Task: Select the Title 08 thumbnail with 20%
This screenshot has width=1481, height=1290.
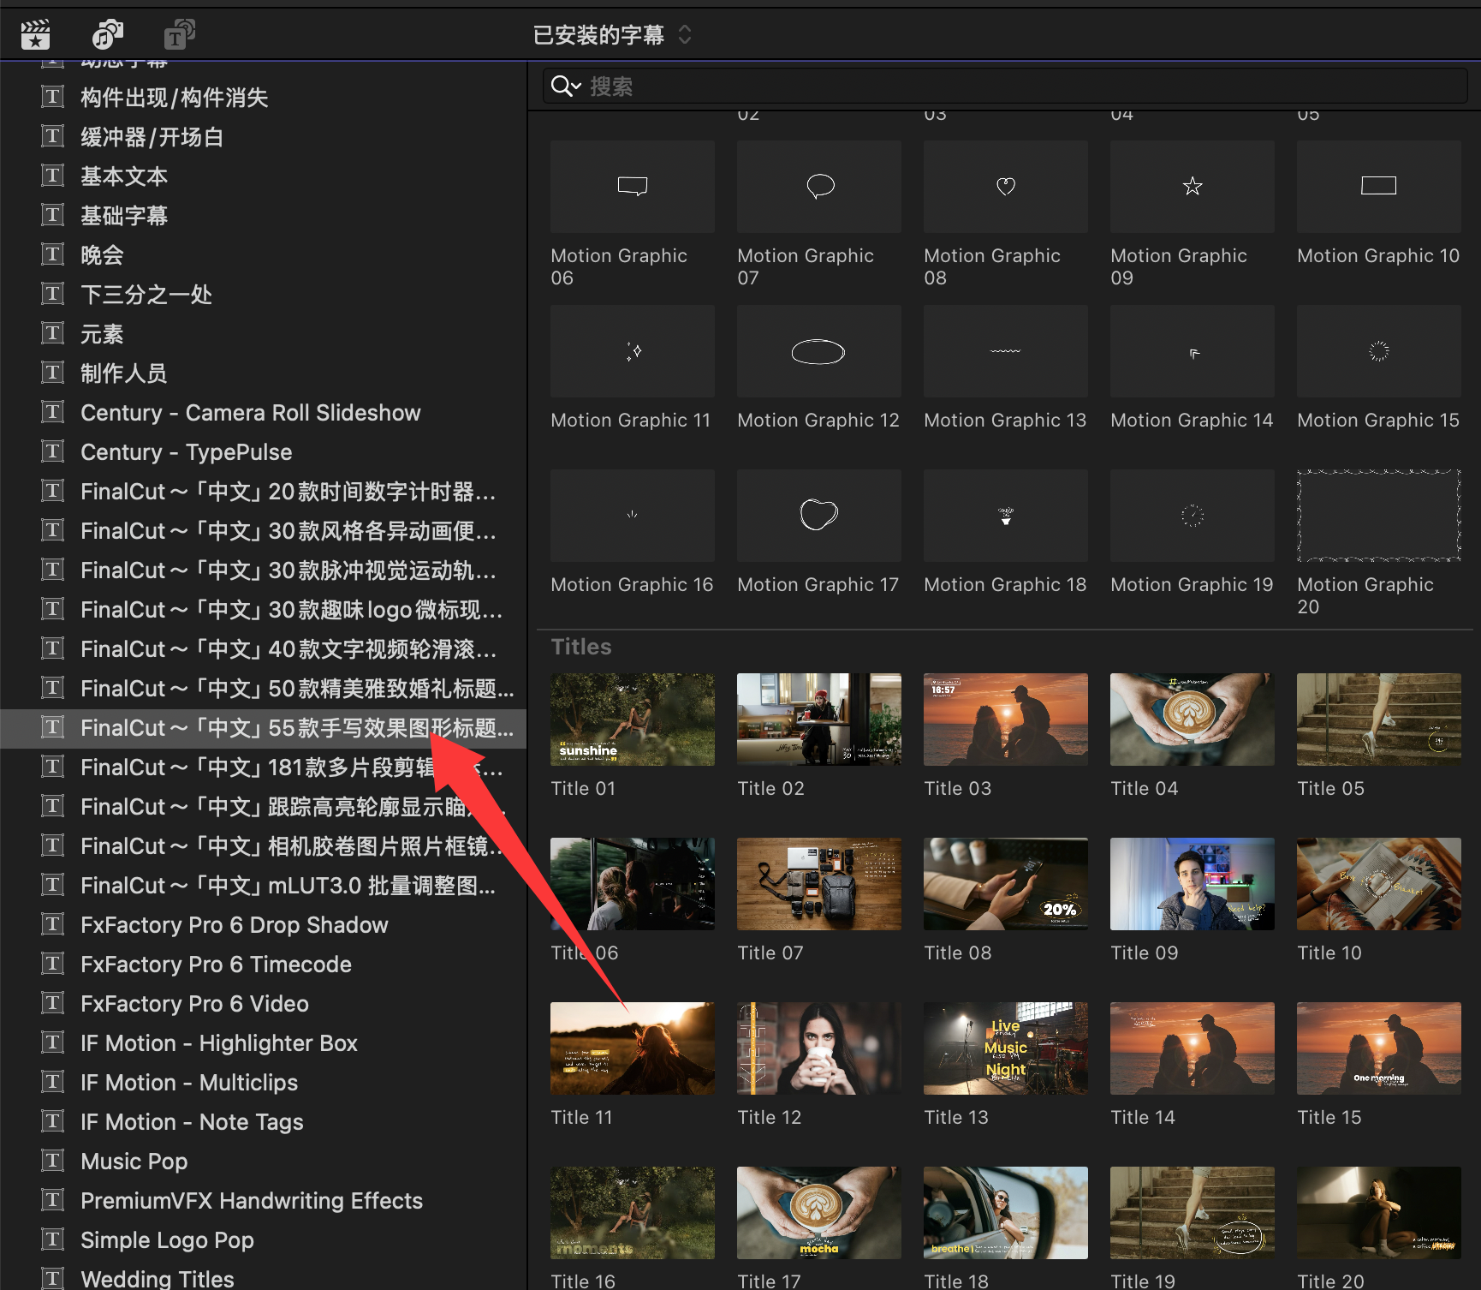Action: pos(1005,884)
